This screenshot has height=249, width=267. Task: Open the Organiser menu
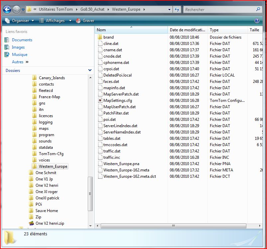point(19,21)
